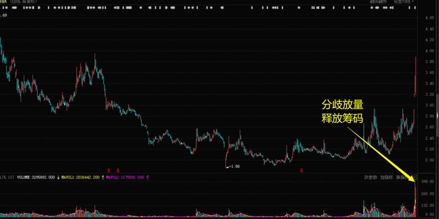The width and height of the screenshot is (439, 219).
Task: Click the VOLUME value readout
Action: pos(37,177)
